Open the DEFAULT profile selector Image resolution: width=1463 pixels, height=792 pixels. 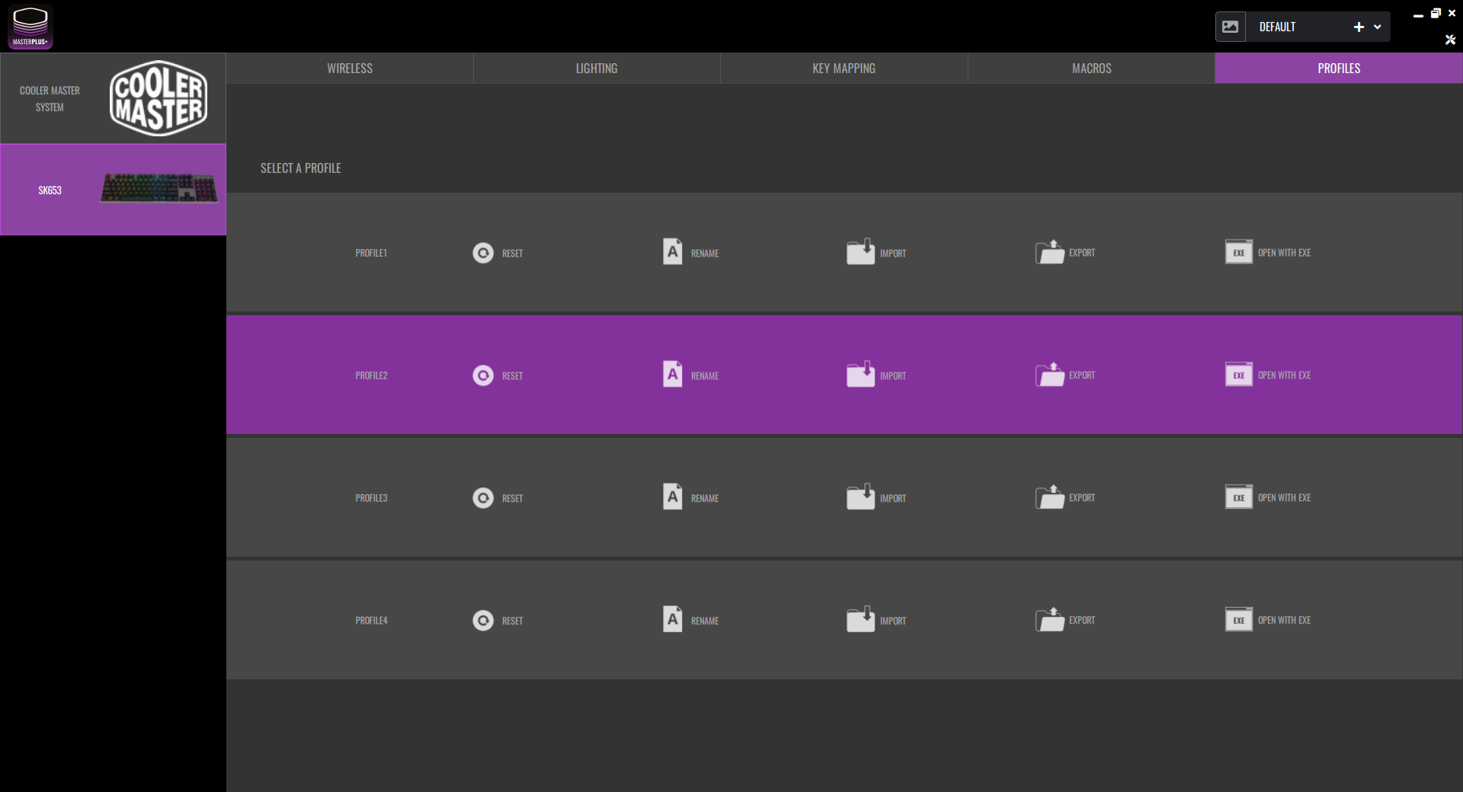tap(1303, 27)
